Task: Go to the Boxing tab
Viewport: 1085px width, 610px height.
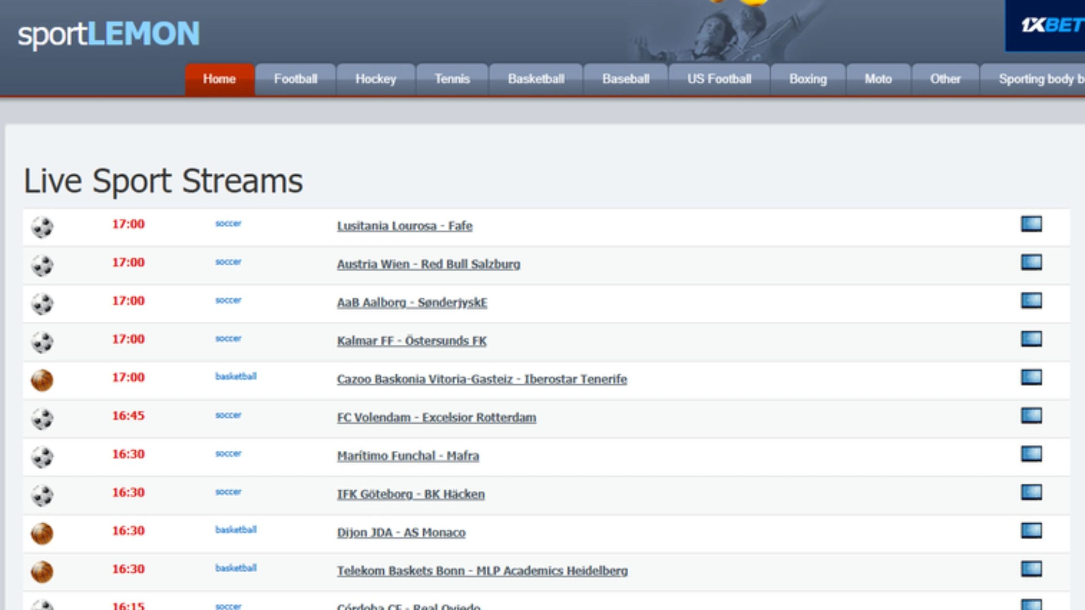Action: point(807,79)
